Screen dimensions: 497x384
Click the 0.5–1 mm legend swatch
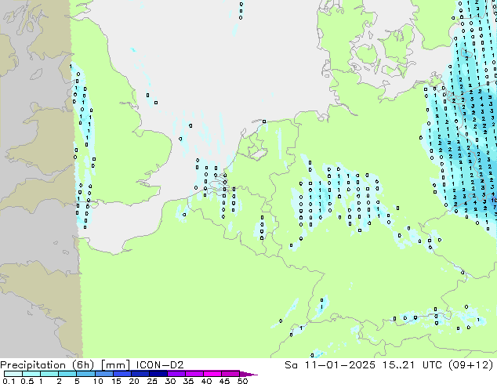tap(31, 374)
